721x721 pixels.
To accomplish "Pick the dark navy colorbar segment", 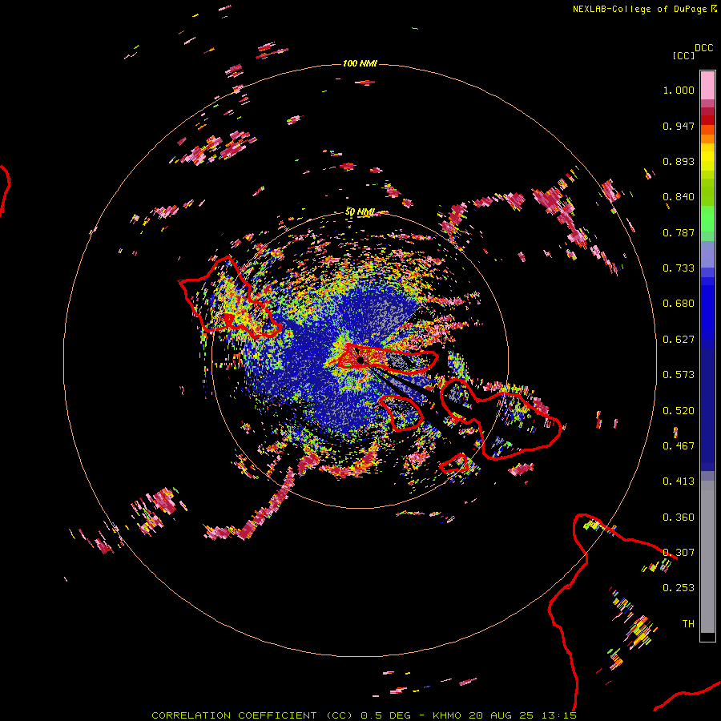I will 707,409.
